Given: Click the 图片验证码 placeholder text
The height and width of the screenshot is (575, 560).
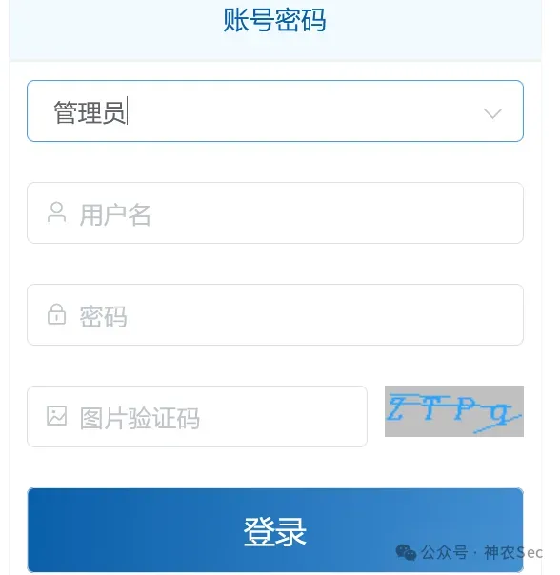Looking at the screenshot, I should (x=139, y=418).
